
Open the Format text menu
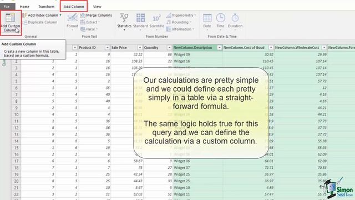pos(72,22)
